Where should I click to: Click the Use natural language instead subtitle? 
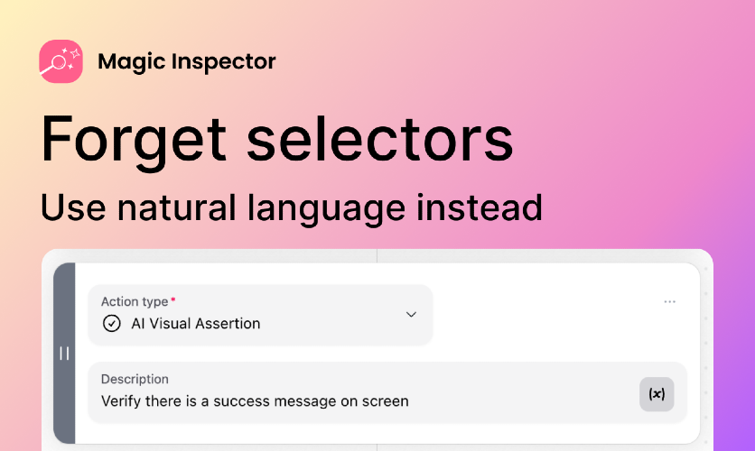click(x=292, y=208)
